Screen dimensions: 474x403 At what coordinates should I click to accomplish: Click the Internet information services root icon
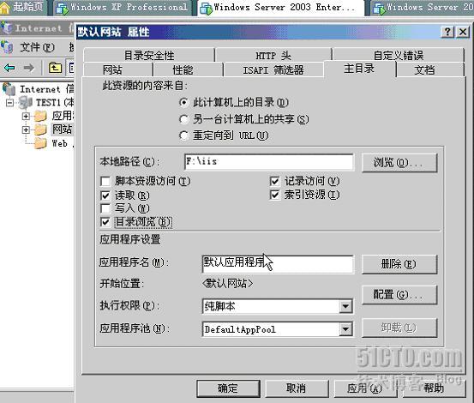coord(9,89)
